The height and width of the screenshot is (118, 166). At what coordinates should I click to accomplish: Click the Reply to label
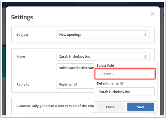(23, 85)
